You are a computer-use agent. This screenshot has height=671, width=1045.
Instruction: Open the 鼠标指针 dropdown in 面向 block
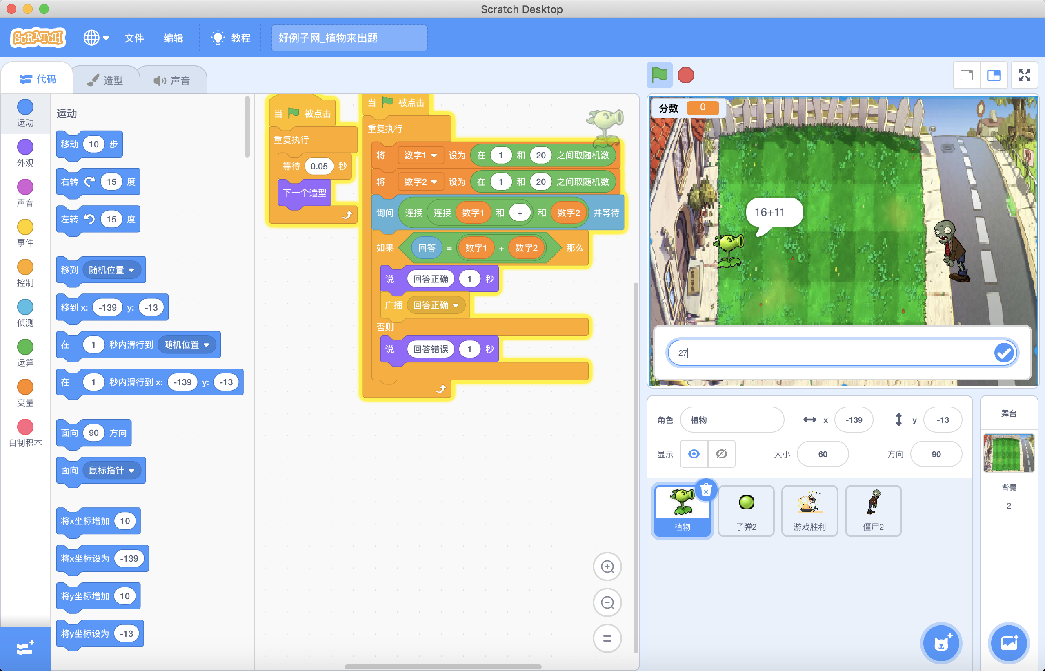111,471
